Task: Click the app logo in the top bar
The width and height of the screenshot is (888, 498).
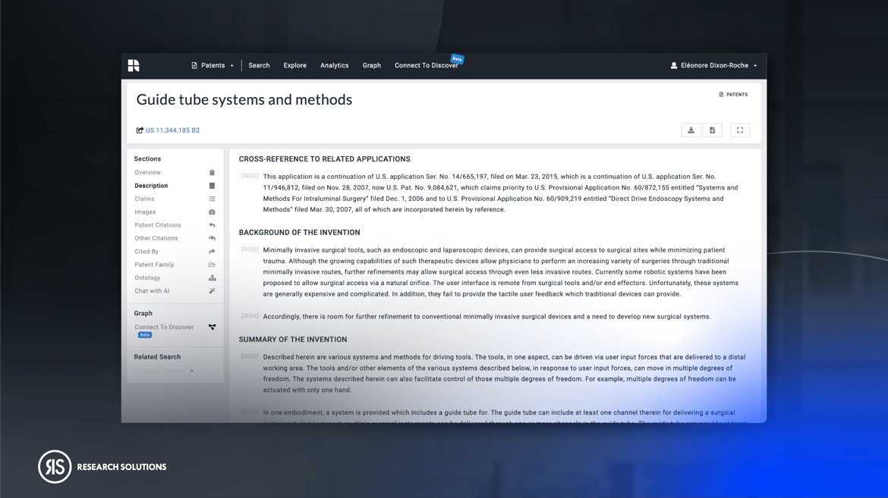Action: coord(134,65)
